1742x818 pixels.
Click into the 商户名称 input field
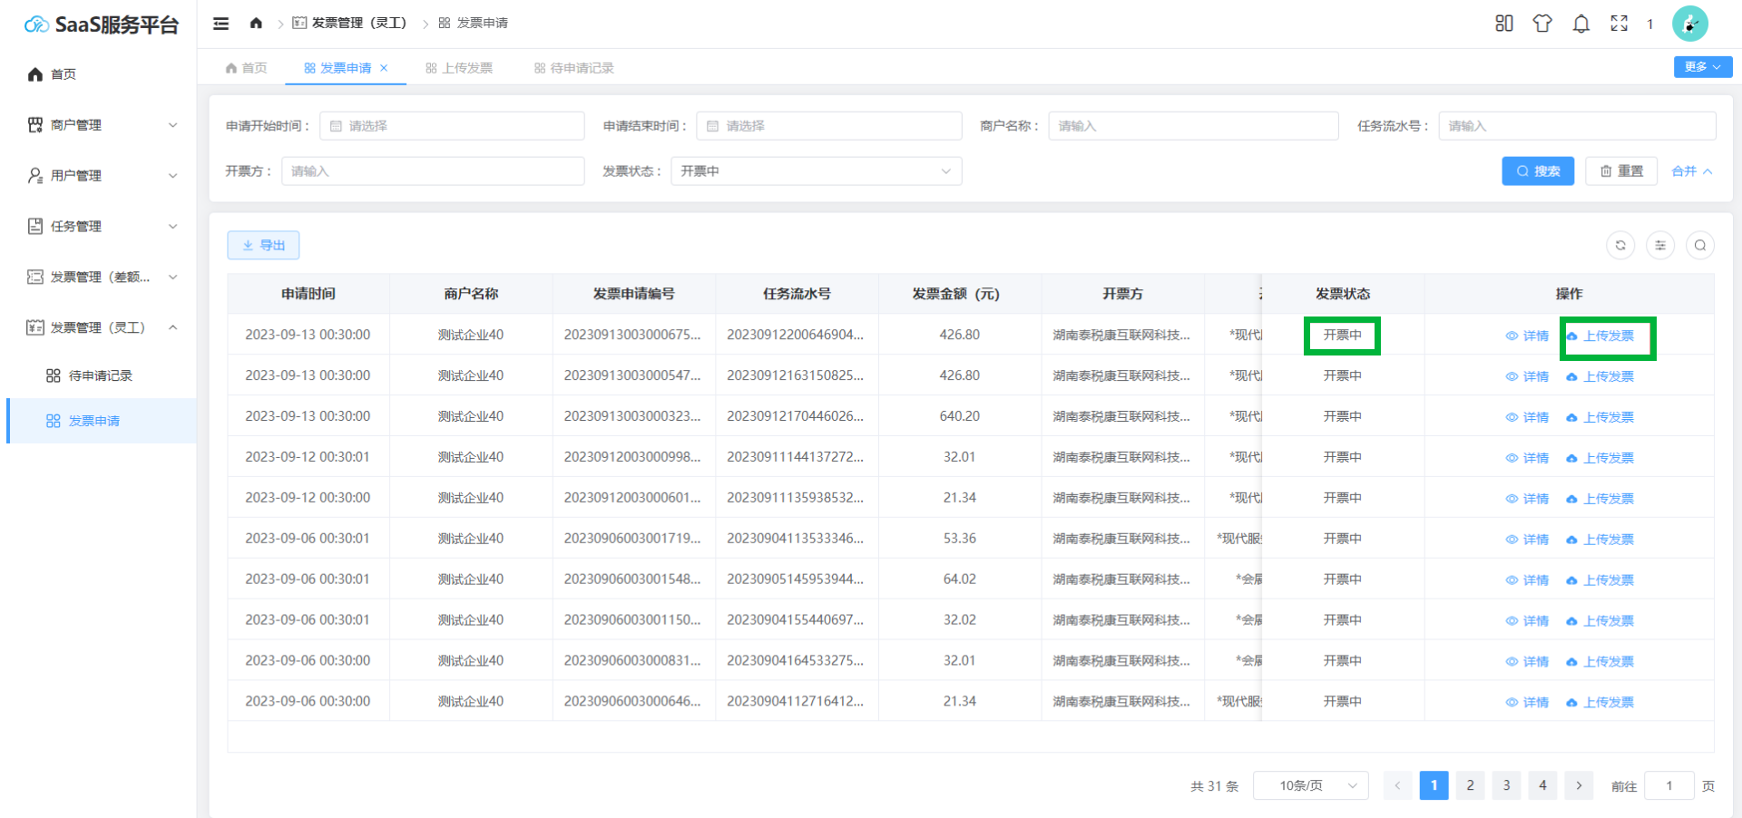[1192, 126]
